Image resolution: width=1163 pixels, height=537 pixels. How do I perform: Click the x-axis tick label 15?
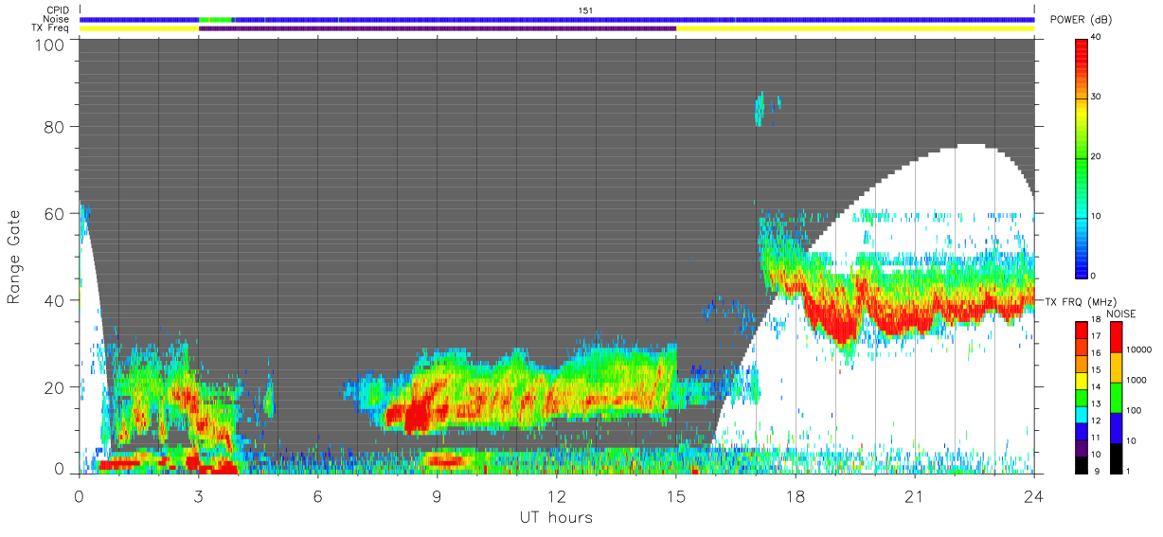(x=675, y=496)
